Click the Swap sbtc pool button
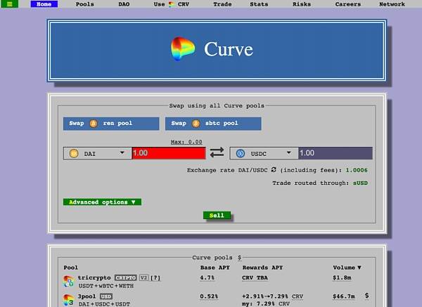 tap(213, 124)
